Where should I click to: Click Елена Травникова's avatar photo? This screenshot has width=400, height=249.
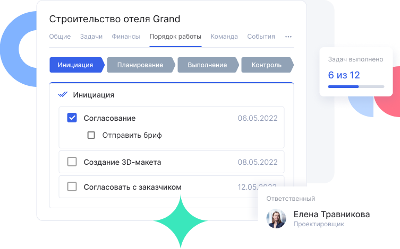276,218
